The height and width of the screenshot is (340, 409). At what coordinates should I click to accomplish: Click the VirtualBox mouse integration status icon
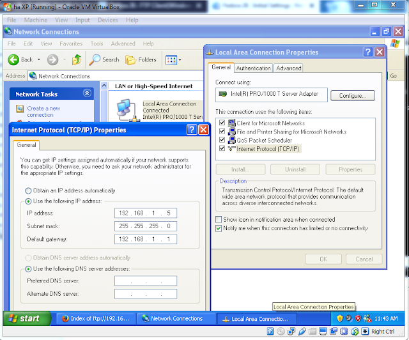(355, 332)
